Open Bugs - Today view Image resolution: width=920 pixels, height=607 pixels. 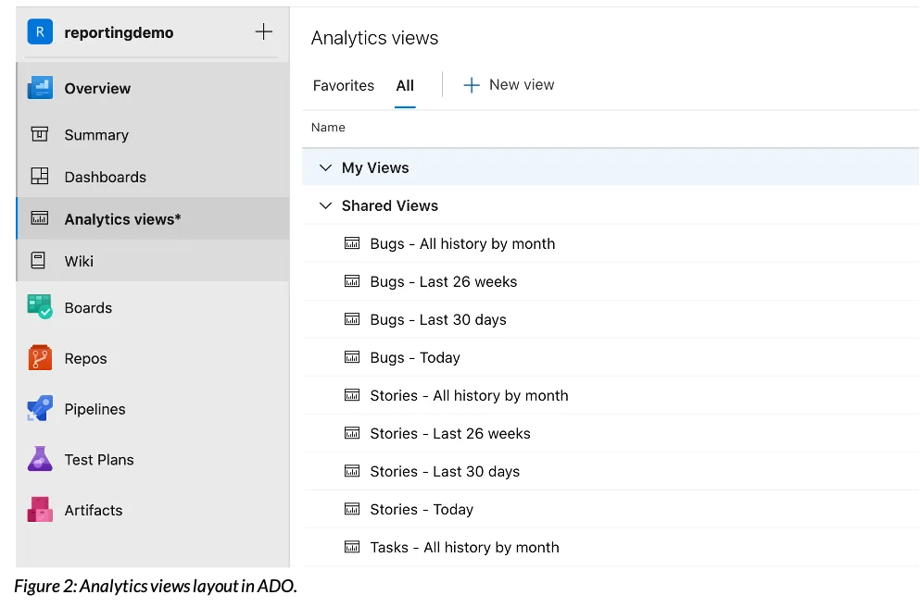click(415, 357)
